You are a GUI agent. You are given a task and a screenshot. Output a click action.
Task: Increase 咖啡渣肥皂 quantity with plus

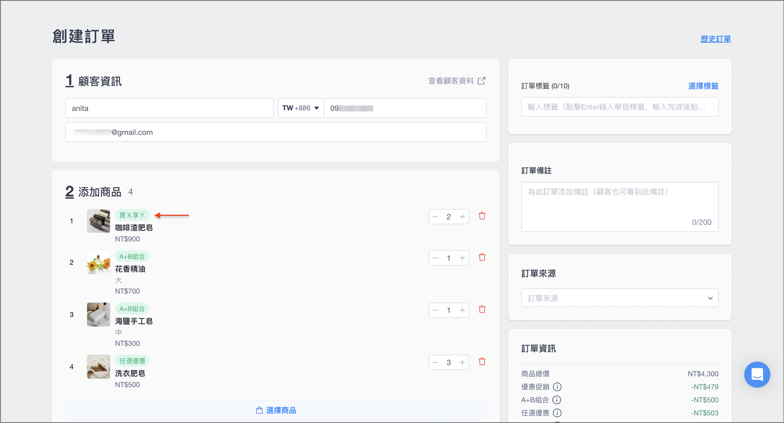pos(462,217)
